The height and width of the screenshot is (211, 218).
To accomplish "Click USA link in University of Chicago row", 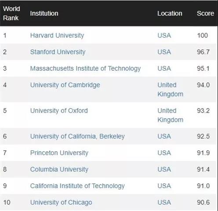I will pos(164,203).
